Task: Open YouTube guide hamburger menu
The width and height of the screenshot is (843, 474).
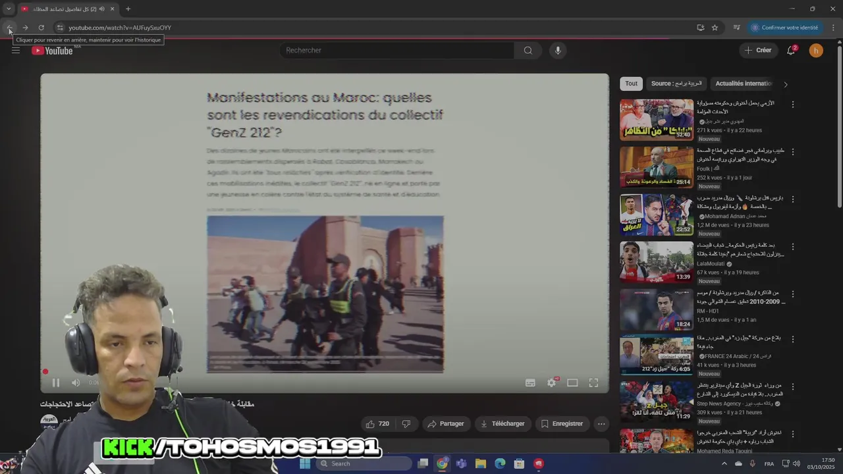Action: pyautogui.click(x=16, y=50)
